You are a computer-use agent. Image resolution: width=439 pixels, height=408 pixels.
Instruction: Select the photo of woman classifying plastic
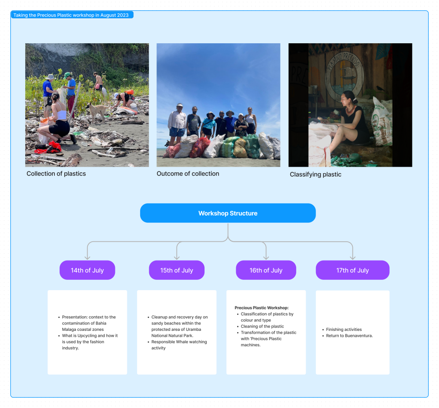pos(350,105)
